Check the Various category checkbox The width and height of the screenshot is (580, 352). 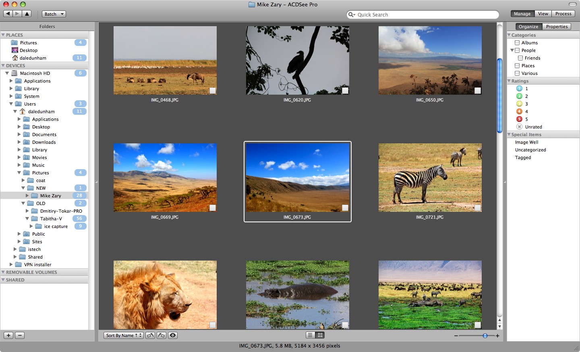tap(517, 73)
